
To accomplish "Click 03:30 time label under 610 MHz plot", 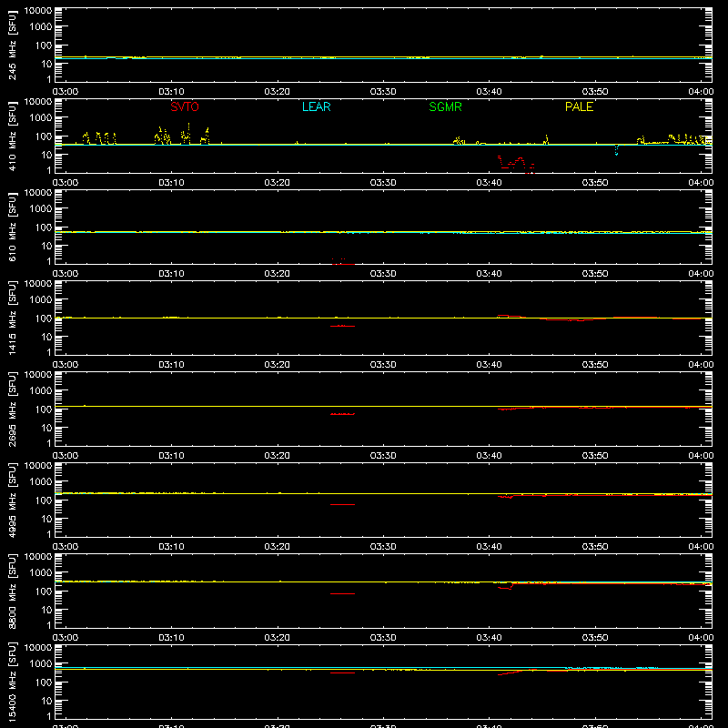I will (383, 274).
